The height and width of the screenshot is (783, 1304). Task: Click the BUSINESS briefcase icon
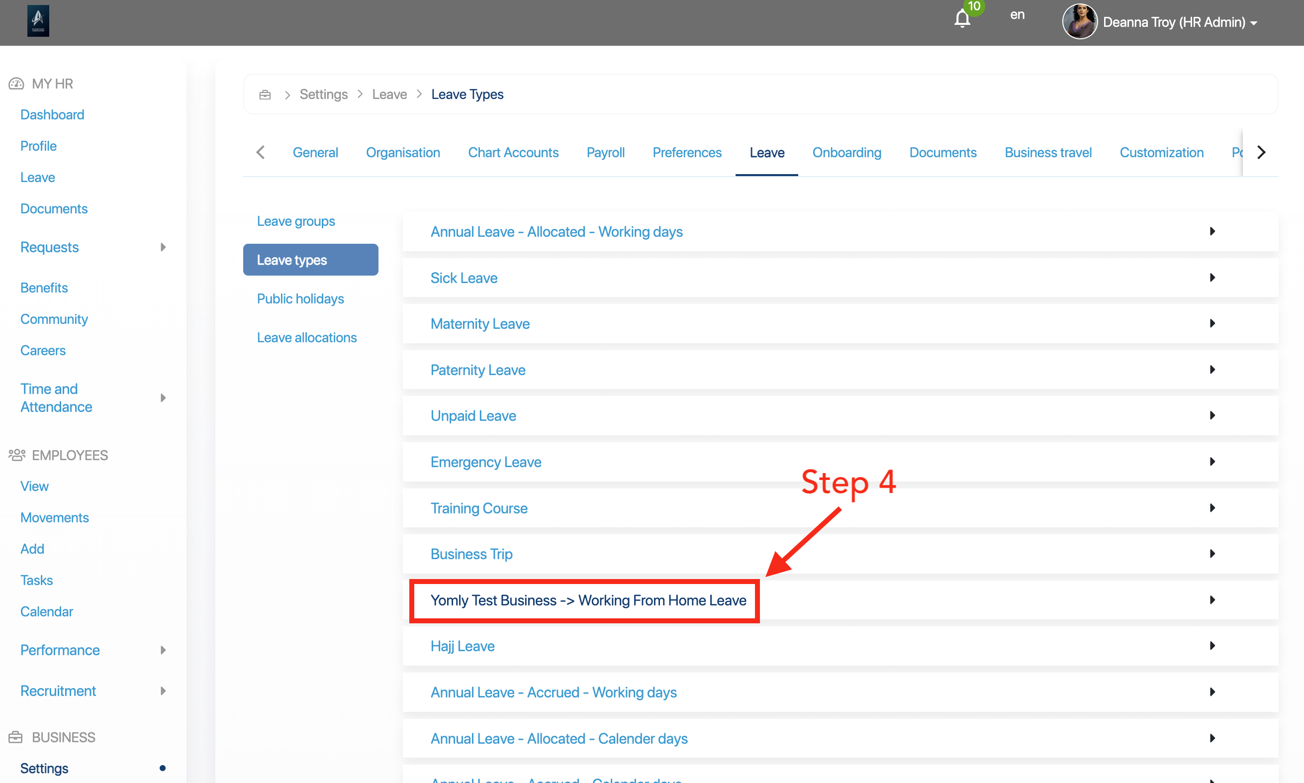(15, 737)
